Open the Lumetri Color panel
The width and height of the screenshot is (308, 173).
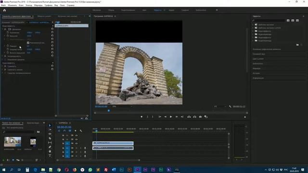258,59
